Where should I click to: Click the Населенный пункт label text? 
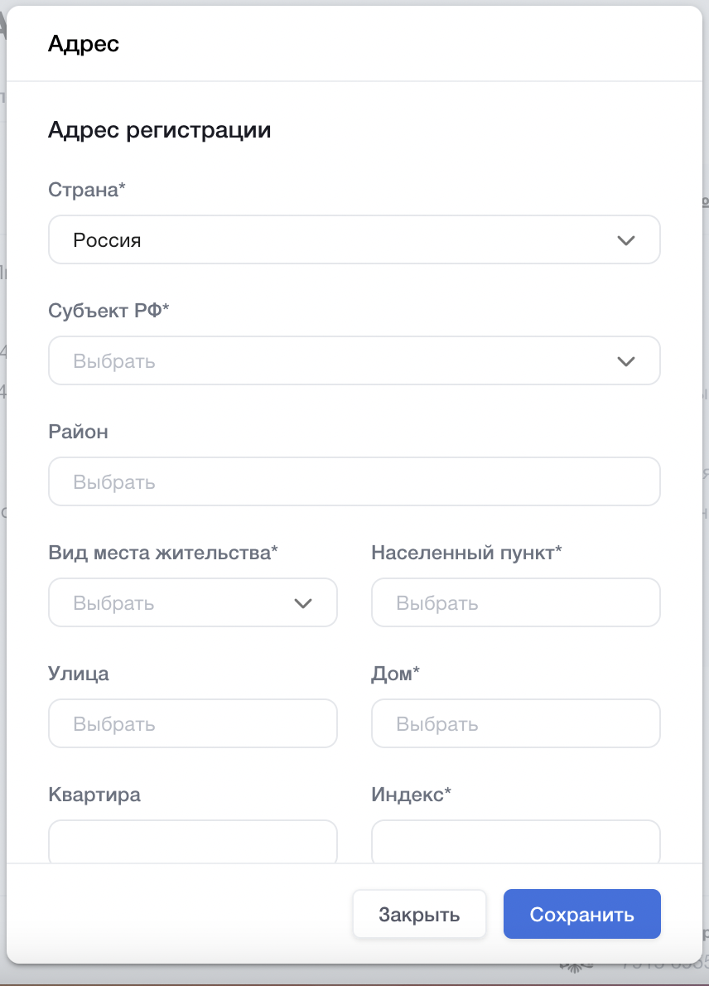tap(466, 553)
